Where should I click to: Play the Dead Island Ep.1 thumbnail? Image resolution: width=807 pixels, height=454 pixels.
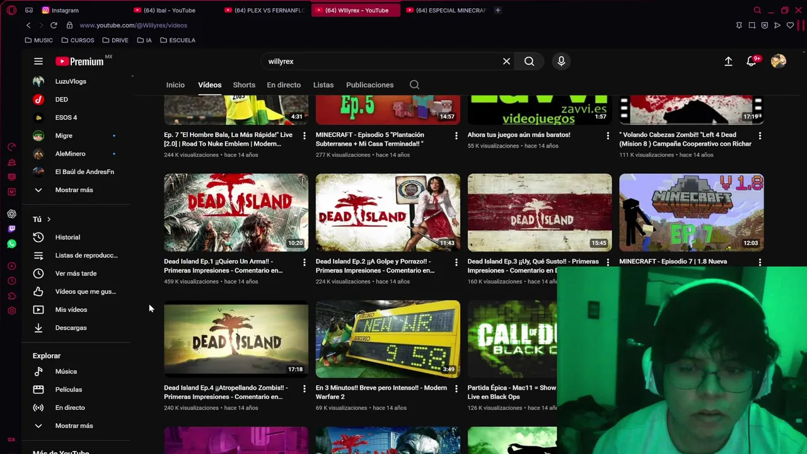(x=236, y=212)
